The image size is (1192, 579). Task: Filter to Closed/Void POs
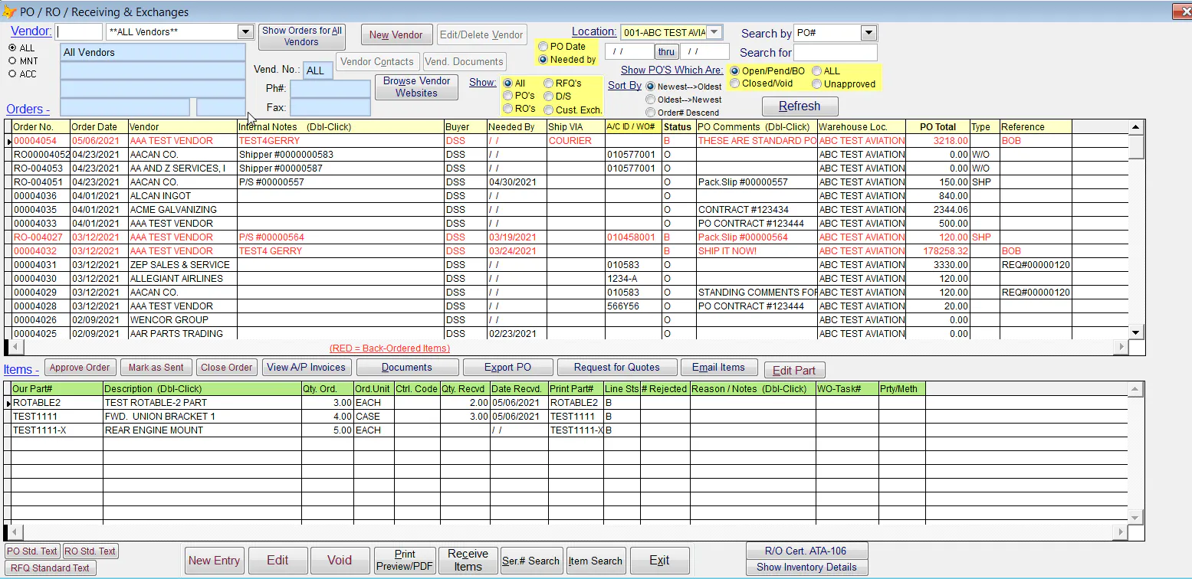tap(734, 83)
